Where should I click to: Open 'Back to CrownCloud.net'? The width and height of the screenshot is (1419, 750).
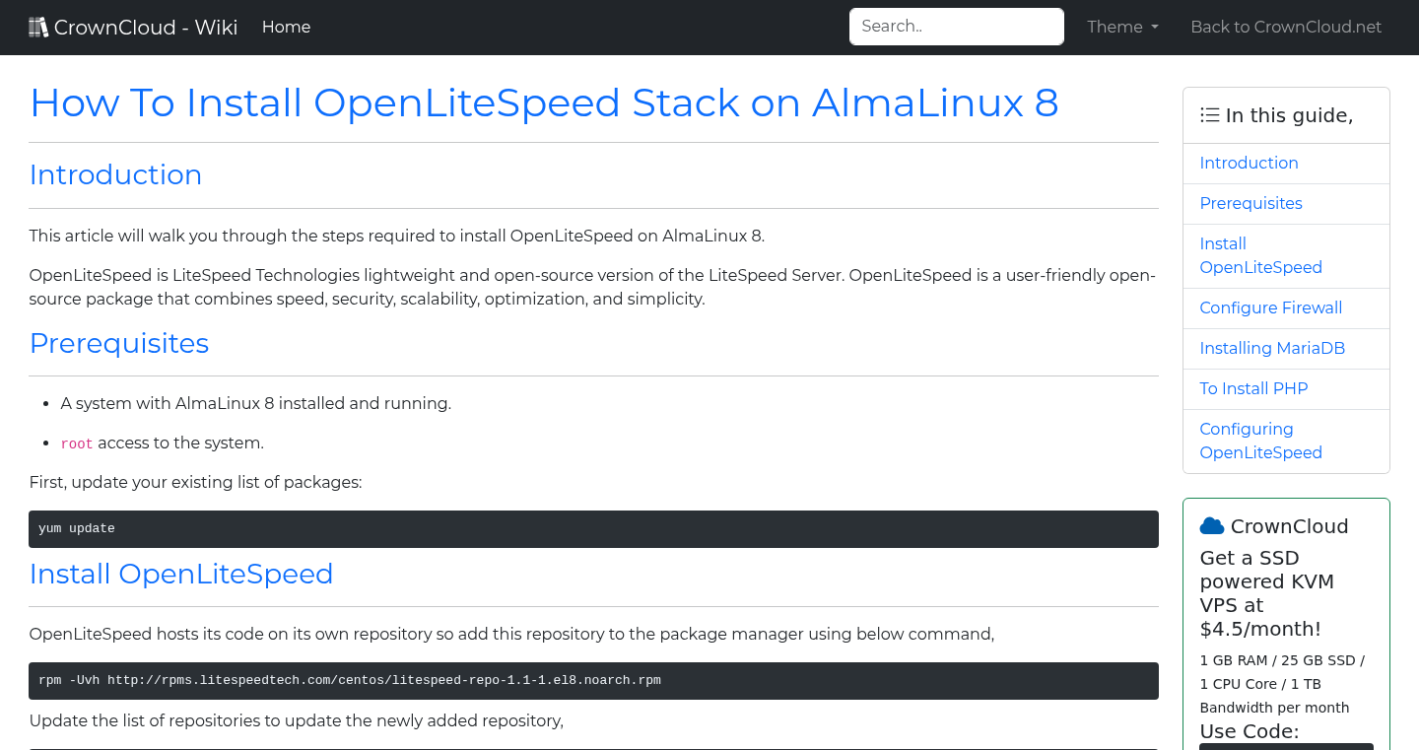click(x=1286, y=27)
